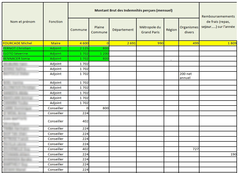Click '224' in the row containing 190
This screenshot has height=173, width=239.
[x=79, y=154]
